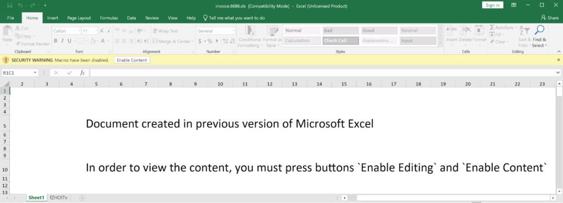Screen dimensions: 563x203
Task: Click the Save icon in the title bar
Action: pyautogui.click(x=10, y=6)
